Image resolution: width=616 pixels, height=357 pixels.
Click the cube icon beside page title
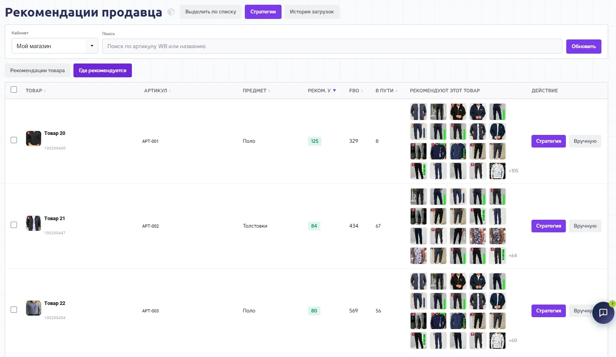pos(171,12)
